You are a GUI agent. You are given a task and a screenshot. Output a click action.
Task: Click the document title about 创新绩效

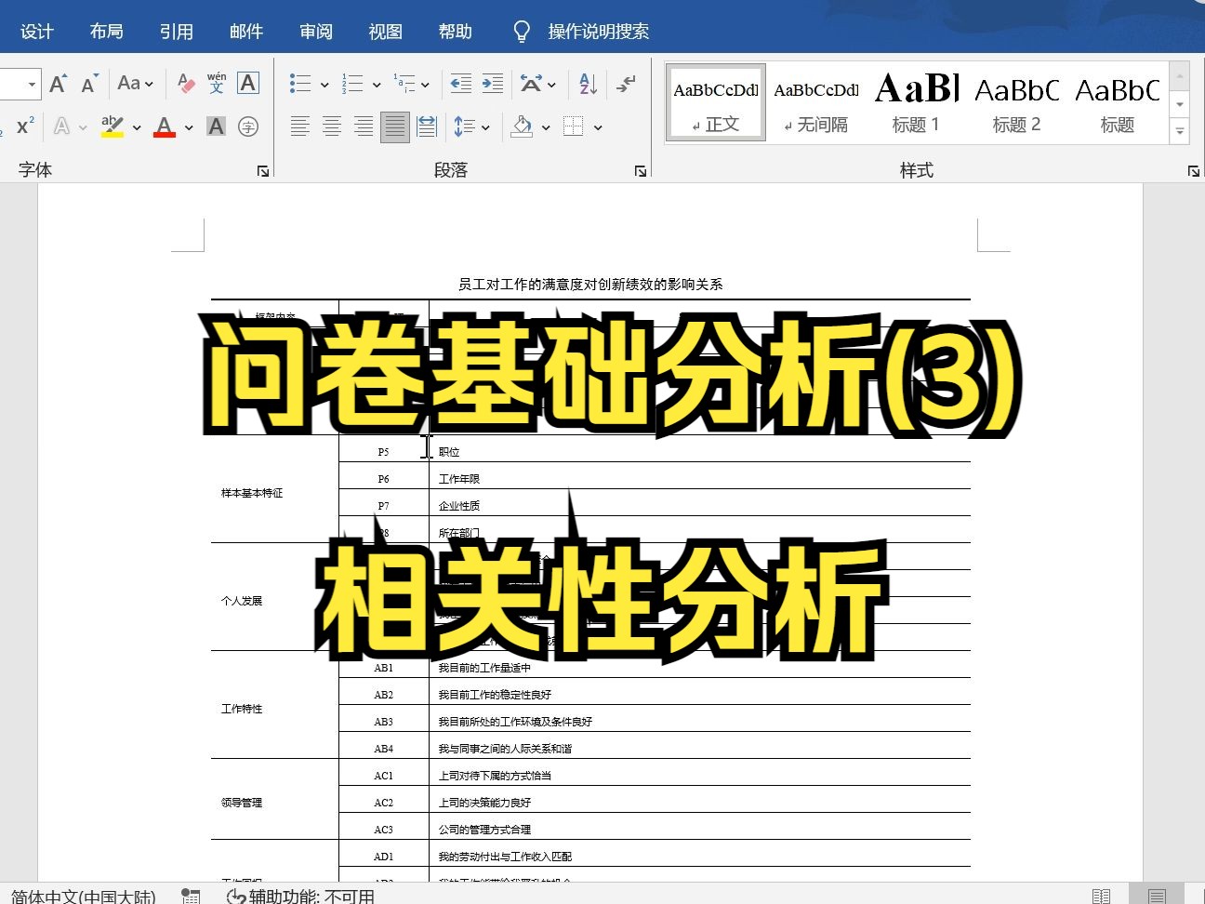(x=590, y=285)
